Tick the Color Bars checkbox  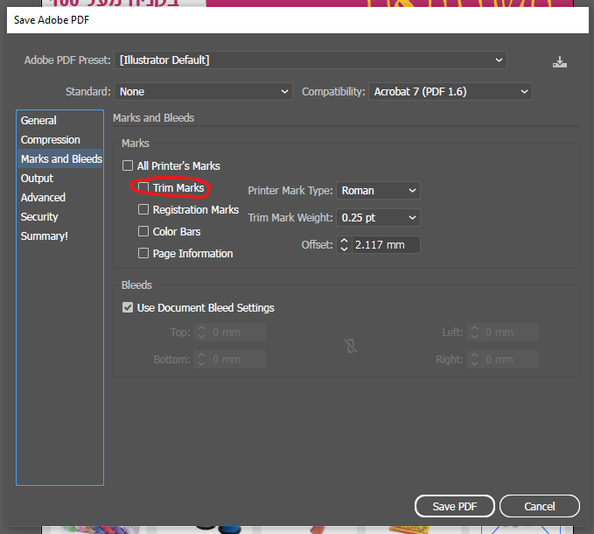tap(143, 231)
